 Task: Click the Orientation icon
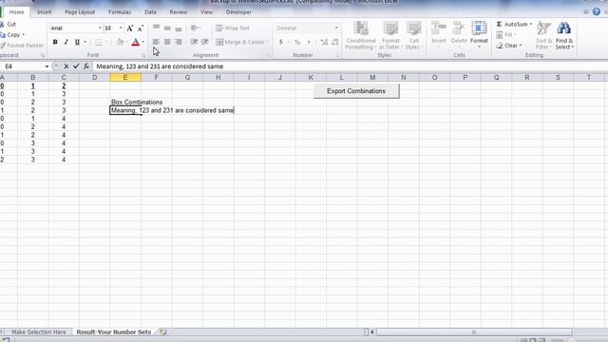[194, 28]
